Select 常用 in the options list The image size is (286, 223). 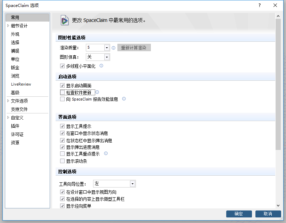[x=27, y=17]
